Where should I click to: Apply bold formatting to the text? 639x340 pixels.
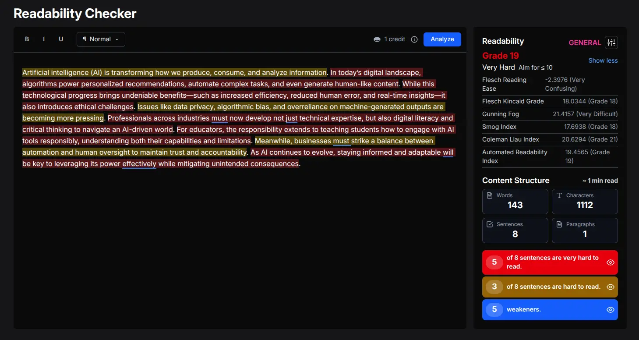(27, 39)
